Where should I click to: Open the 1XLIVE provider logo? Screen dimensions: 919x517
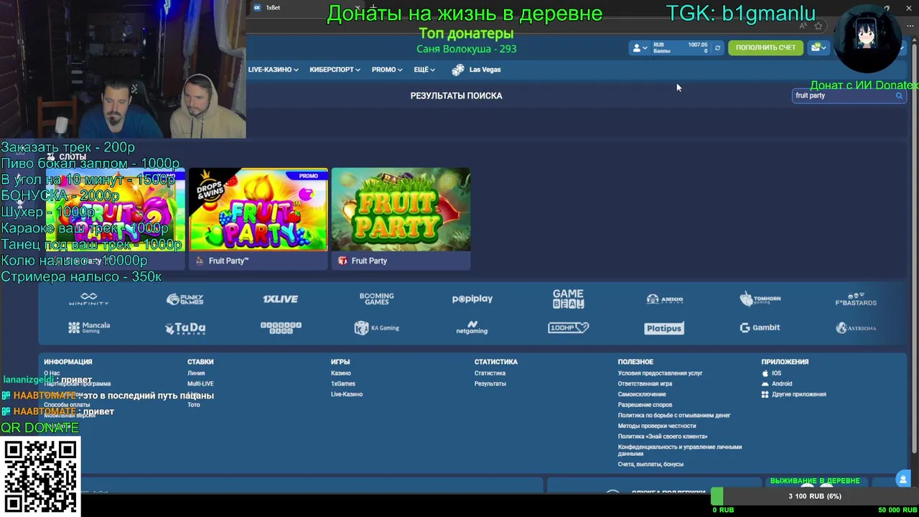click(280, 299)
